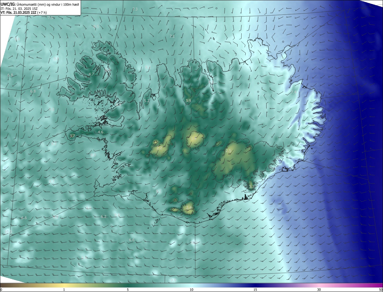Viewport: 383px width, 292px height.
Task: Click the 4.7 value over the Westfjords
Action: pyautogui.click(x=91, y=74)
